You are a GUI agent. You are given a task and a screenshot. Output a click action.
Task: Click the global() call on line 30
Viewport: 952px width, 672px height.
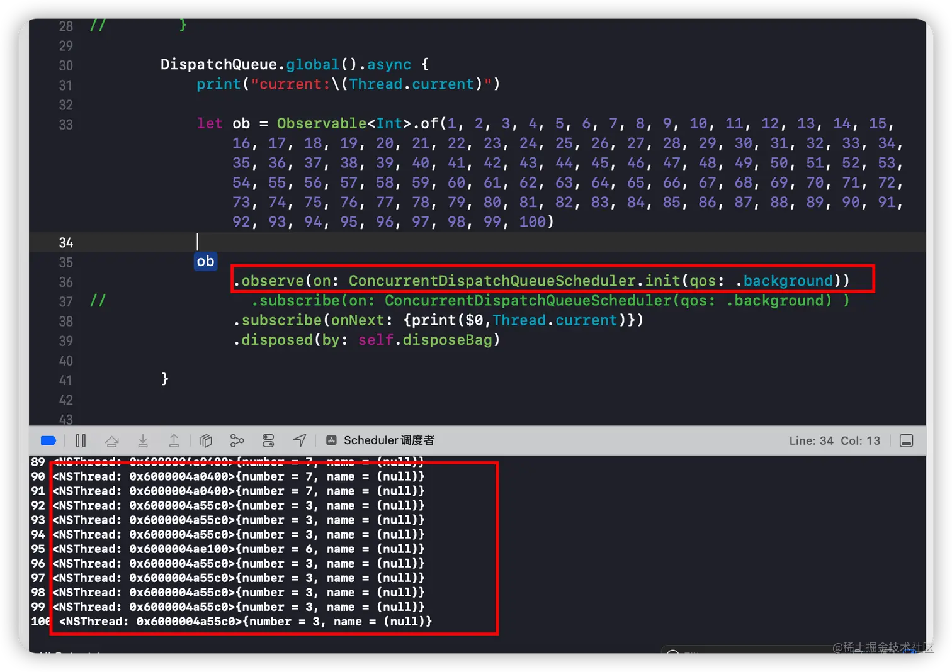pos(322,64)
